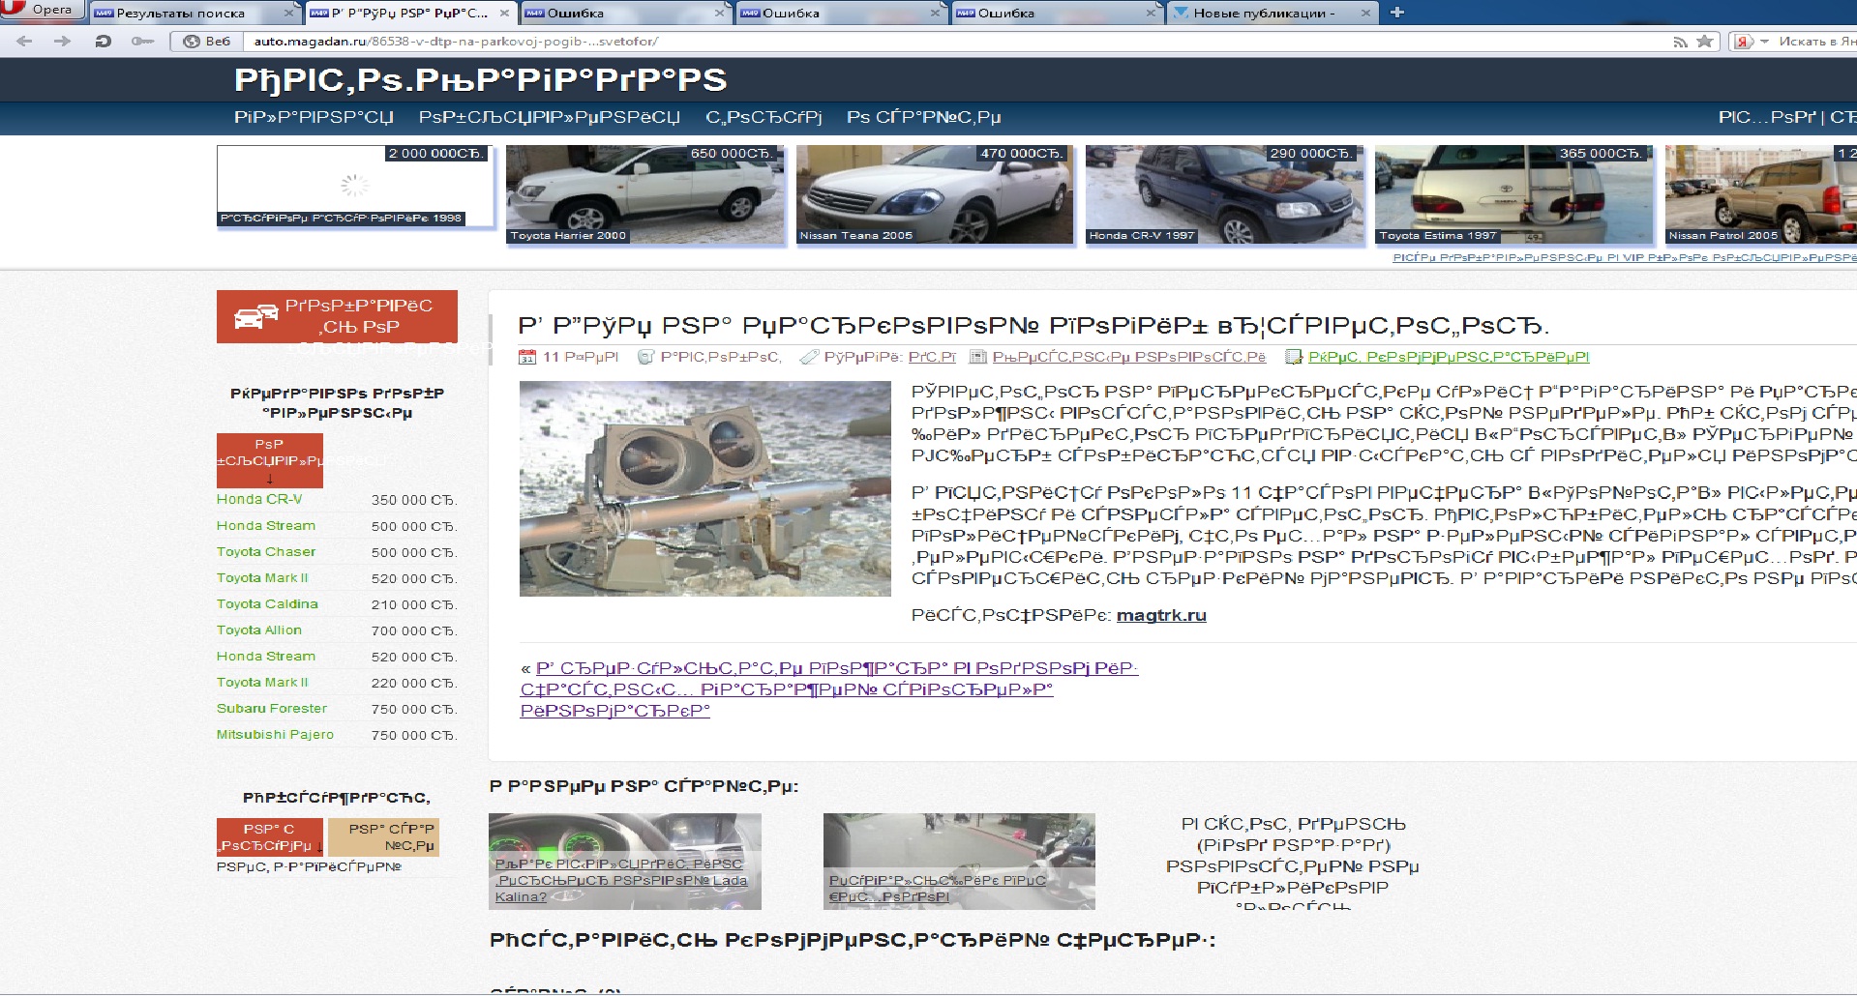Click the Opera menu button
The height and width of the screenshot is (996, 1857).
(x=41, y=11)
